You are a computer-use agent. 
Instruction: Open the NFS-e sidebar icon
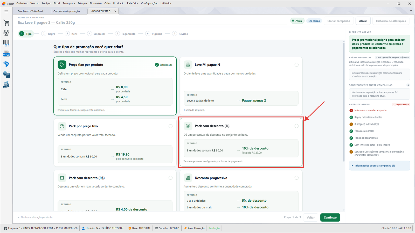6,54
